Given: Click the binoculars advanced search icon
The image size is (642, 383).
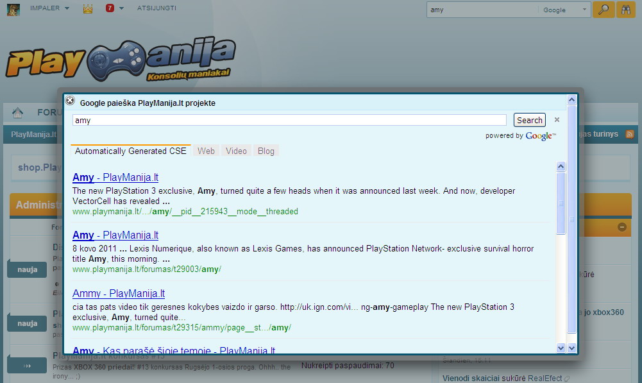Looking at the screenshot, I should (x=625, y=10).
